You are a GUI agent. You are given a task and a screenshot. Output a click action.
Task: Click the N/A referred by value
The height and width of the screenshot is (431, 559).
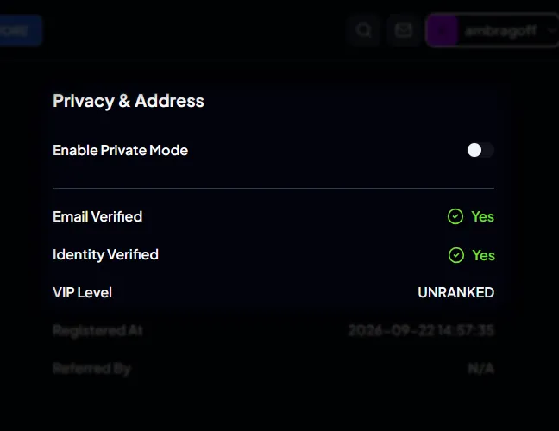coord(480,368)
